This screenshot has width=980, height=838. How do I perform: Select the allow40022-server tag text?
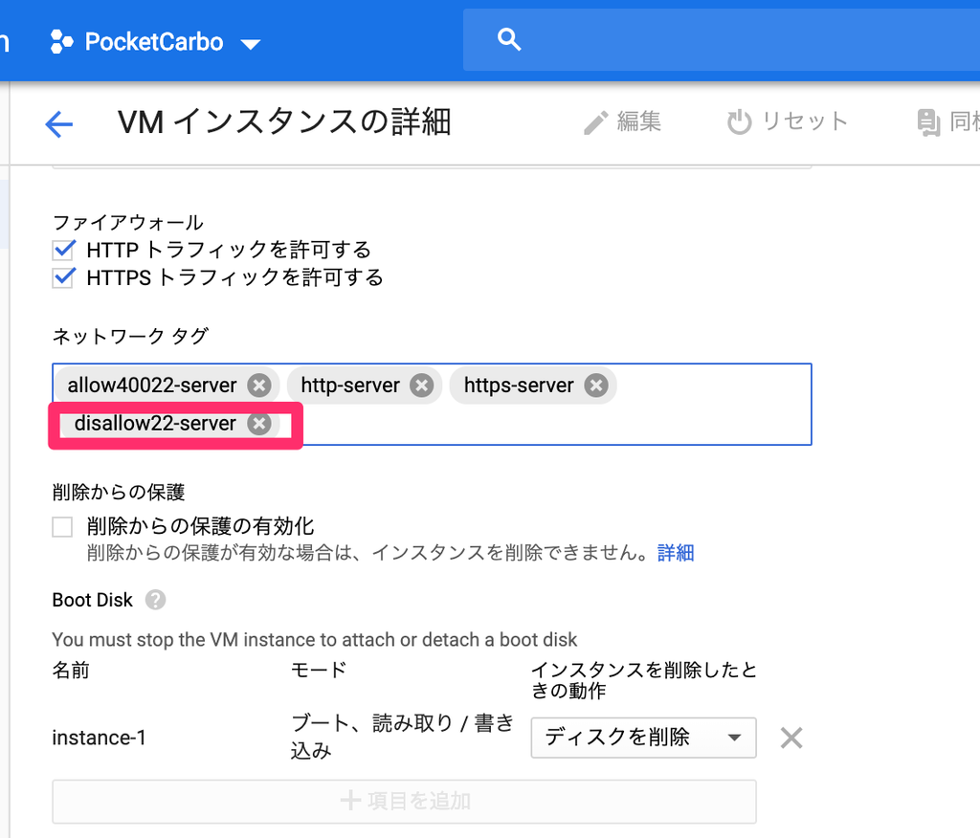point(152,386)
